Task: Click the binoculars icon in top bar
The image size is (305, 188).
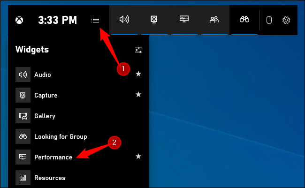Action: click(x=244, y=20)
